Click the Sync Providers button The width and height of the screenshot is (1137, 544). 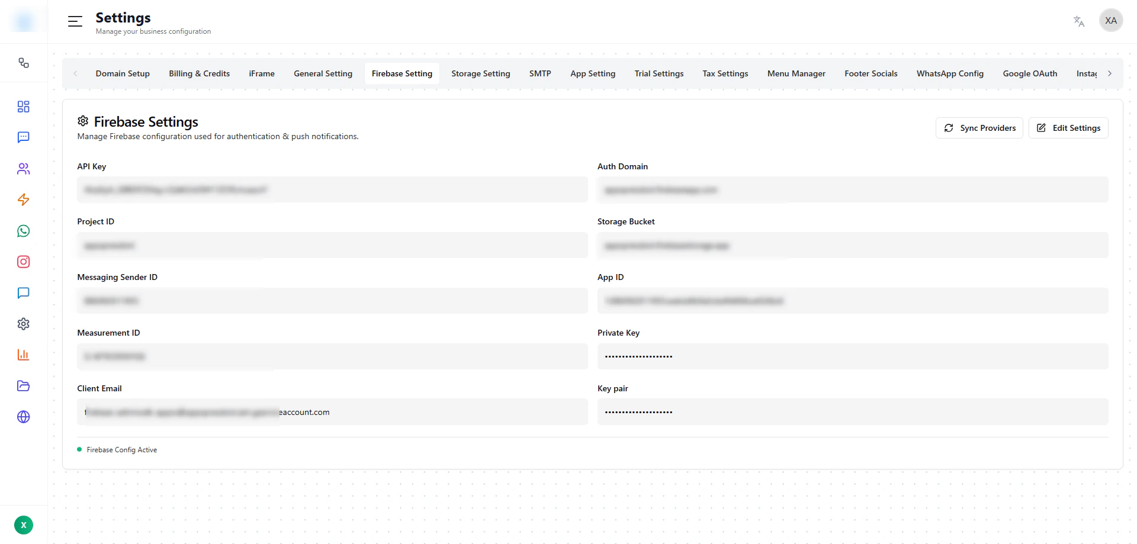tap(979, 128)
